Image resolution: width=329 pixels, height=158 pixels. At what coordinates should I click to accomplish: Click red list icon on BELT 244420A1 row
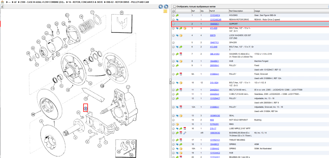(181, 90)
